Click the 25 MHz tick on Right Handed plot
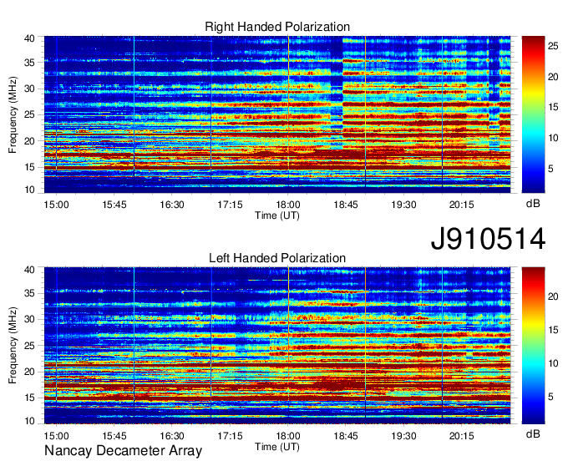The height and width of the screenshot is (461, 568). [x=30, y=114]
